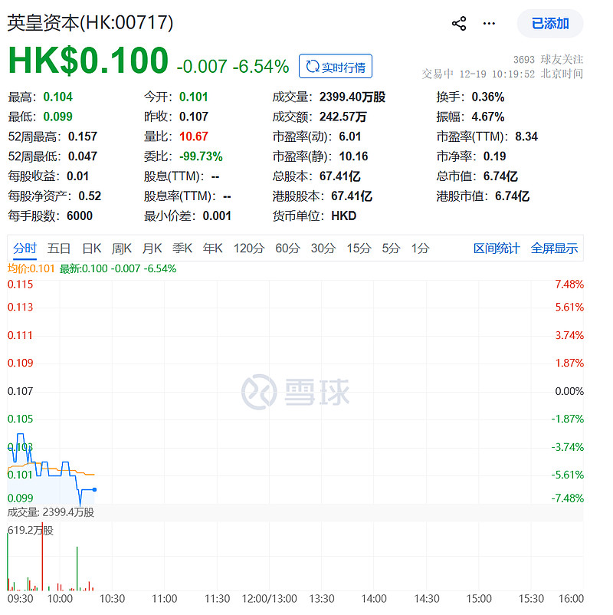
Task: Click the share icon
Action: [459, 24]
